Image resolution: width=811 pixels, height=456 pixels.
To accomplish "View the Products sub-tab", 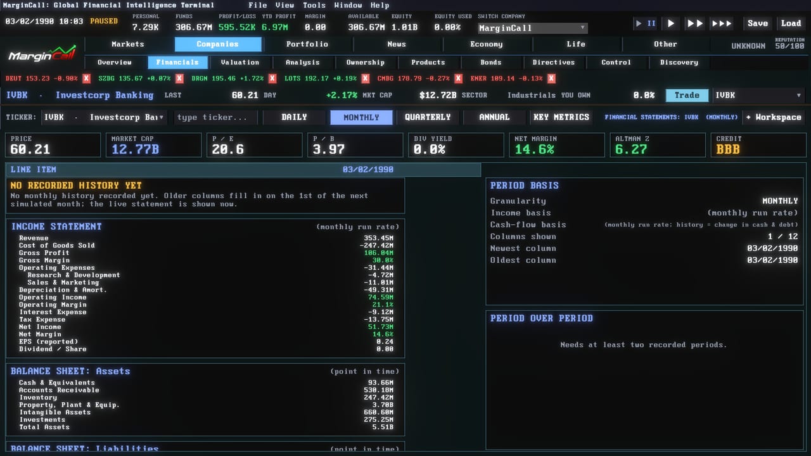I will pos(428,62).
